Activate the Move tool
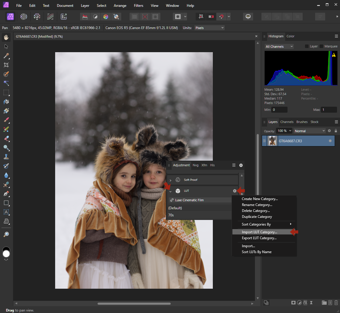Image resolution: width=340 pixels, height=313 pixels. coord(6,47)
